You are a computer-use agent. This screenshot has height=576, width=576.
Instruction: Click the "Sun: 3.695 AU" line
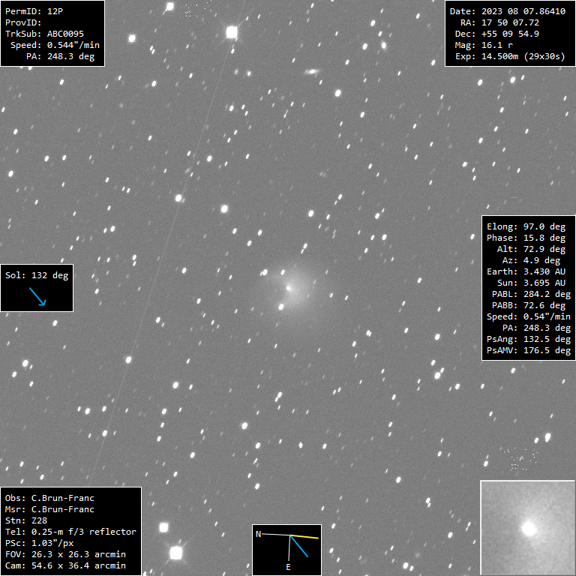coord(531,283)
